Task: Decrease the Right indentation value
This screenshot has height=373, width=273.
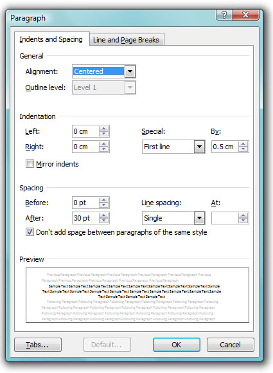Action: (104, 149)
